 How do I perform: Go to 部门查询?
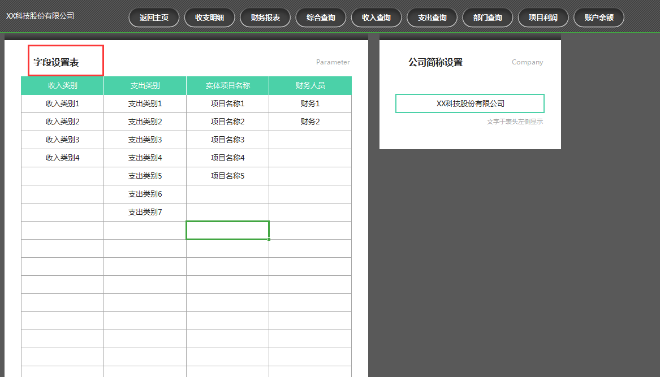[x=487, y=18]
